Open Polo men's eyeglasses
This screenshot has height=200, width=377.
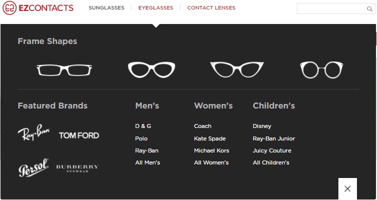coord(141,138)
